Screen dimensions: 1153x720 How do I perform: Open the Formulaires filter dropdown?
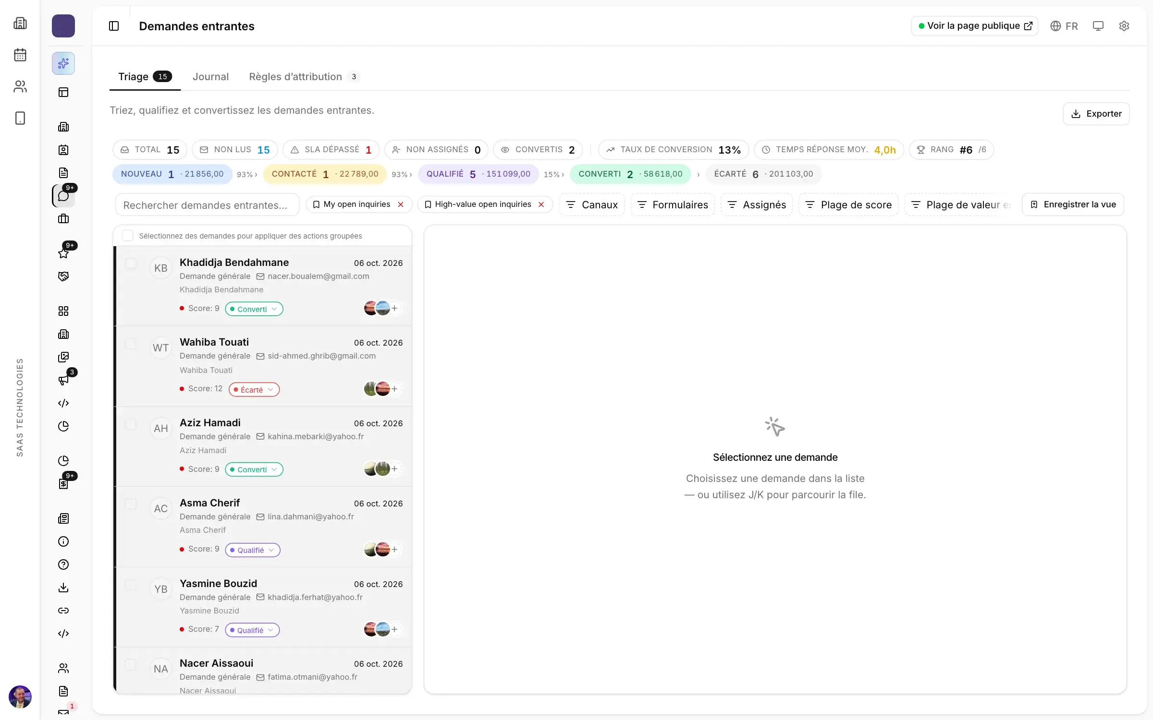[x=673, y=205]
